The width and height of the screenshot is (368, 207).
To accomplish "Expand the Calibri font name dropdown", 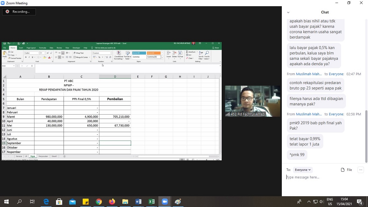I will tap(38, 53).
